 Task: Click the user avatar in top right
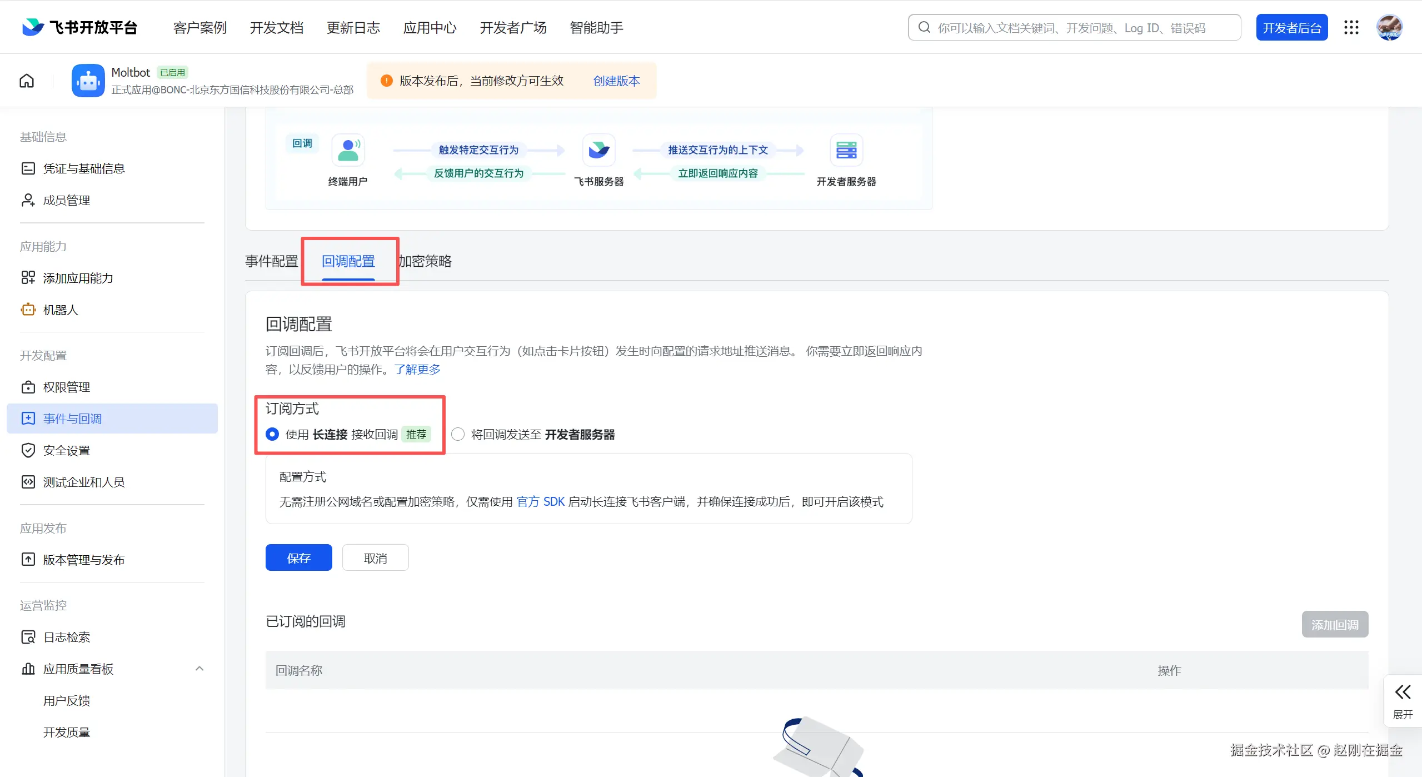(x=1389, y=28)
